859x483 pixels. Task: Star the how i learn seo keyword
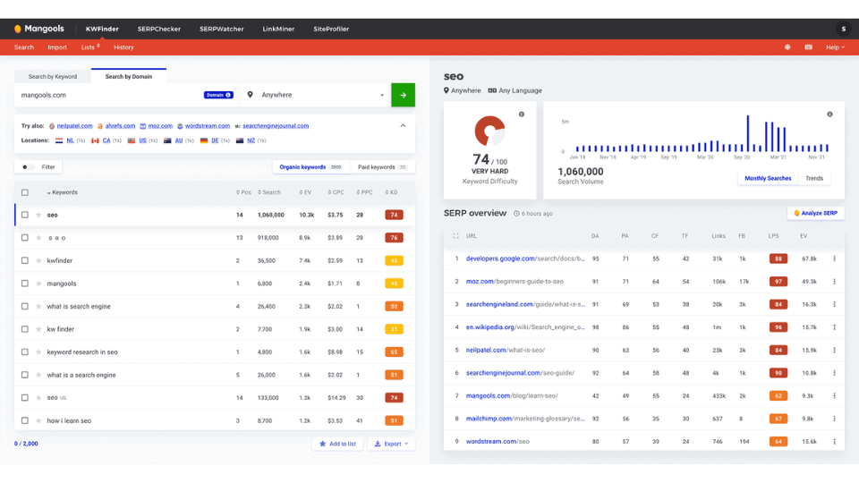pyautogui.click(x=38, y=420)
